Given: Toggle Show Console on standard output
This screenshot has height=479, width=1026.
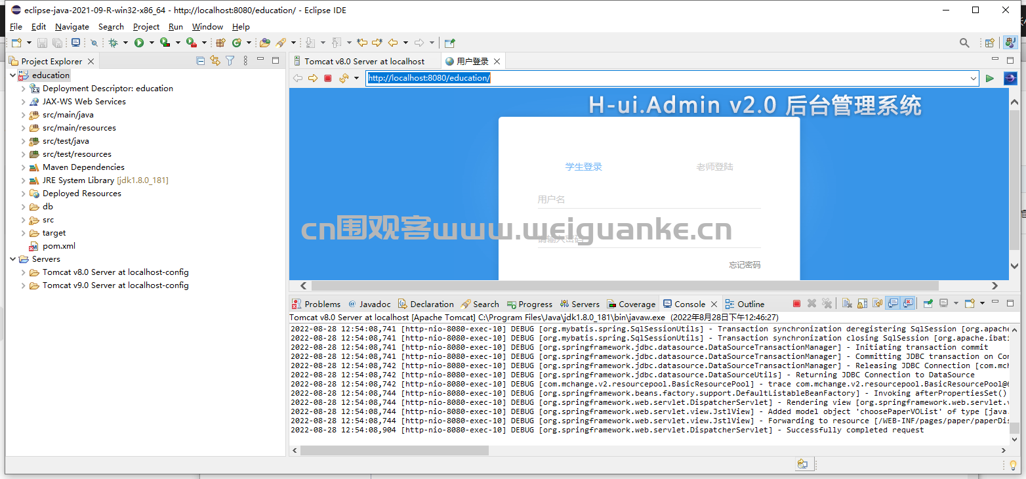Looking at the screenshot, I should (892, 304).
